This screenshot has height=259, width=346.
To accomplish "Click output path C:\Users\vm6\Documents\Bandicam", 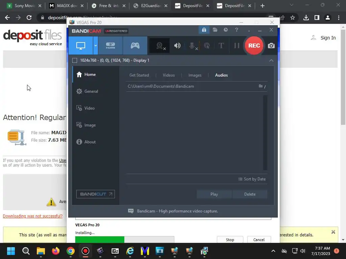I will pos(161,86).
